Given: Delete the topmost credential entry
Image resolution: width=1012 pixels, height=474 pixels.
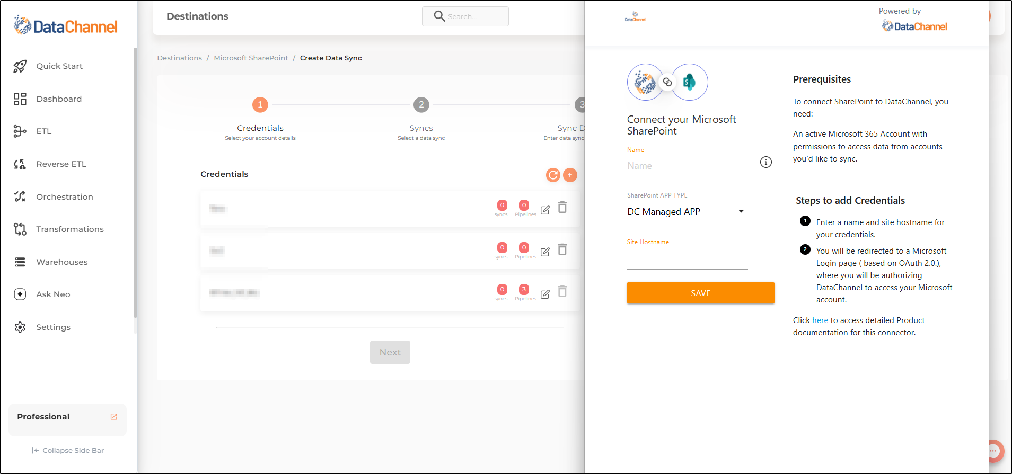Looking at the screenshot, I should [x=562, y=207].
